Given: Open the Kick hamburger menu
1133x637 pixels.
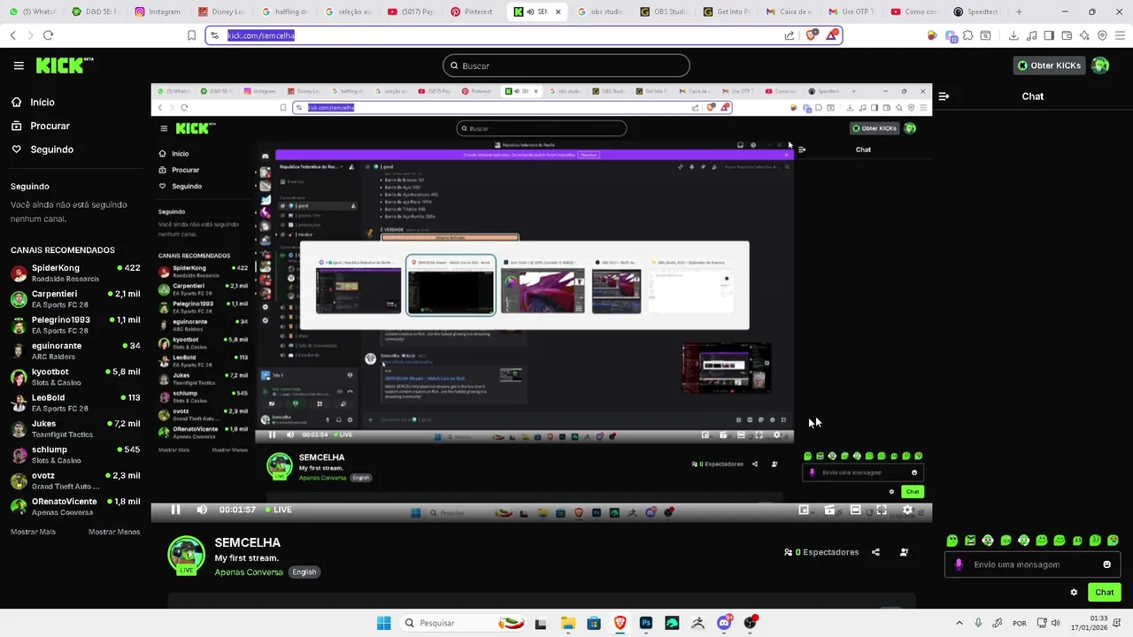Looking at the screenshot, I should [19, 65].
